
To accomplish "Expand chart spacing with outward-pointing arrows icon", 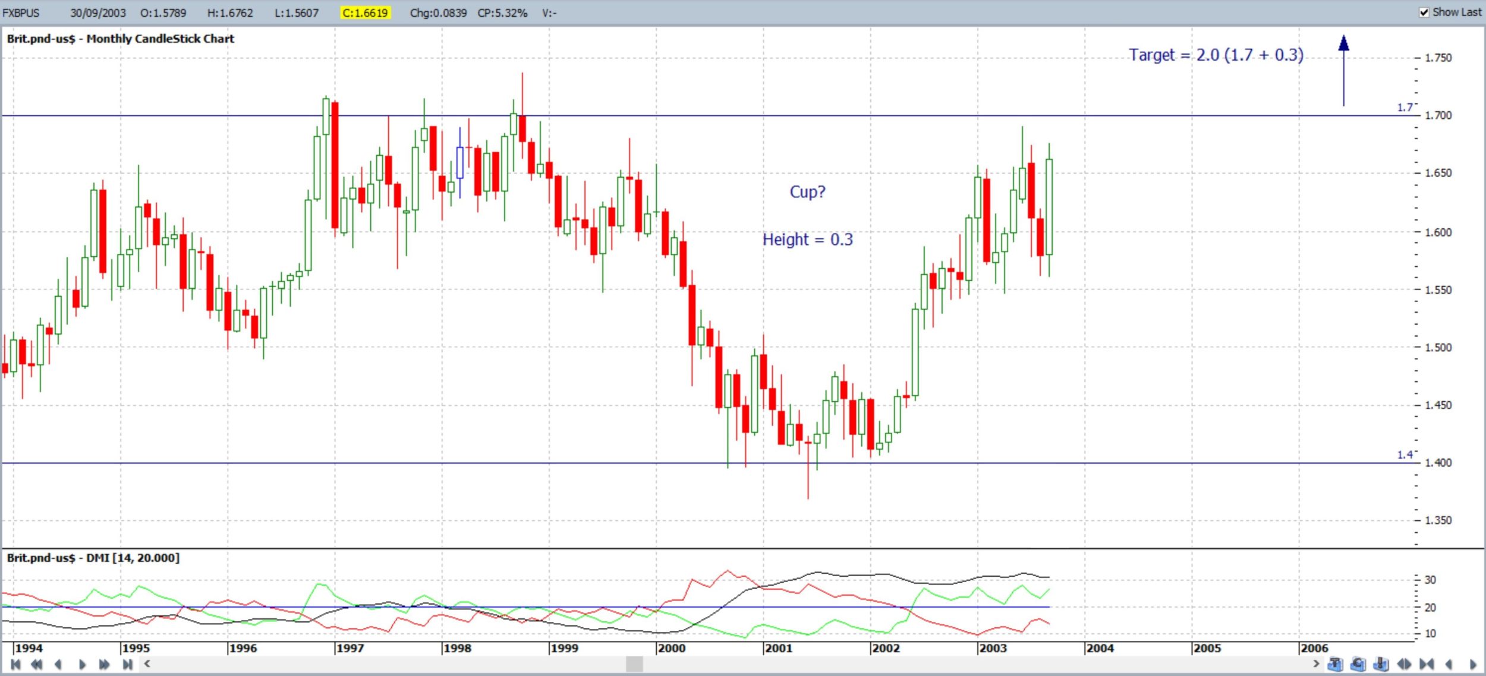I will (x=1404, y=664).
